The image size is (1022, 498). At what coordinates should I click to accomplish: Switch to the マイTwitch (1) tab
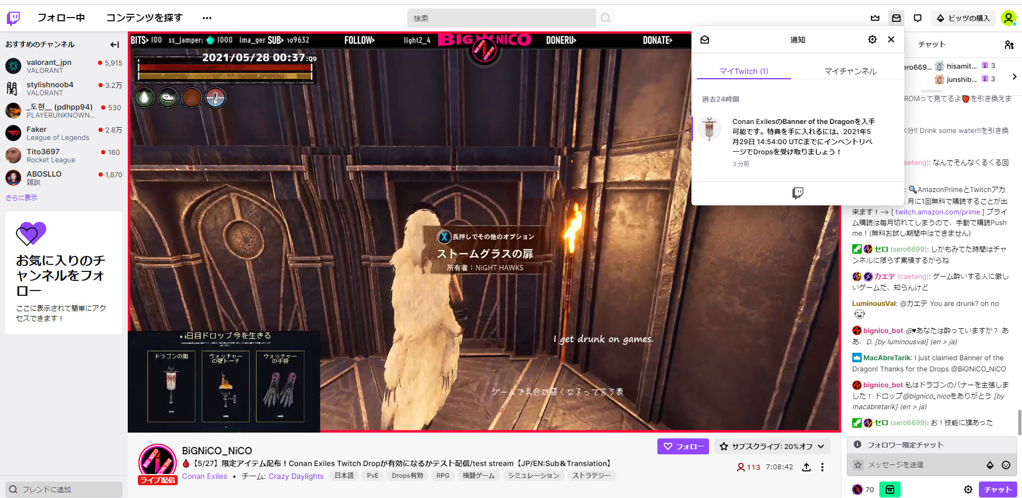pos(744,71)
